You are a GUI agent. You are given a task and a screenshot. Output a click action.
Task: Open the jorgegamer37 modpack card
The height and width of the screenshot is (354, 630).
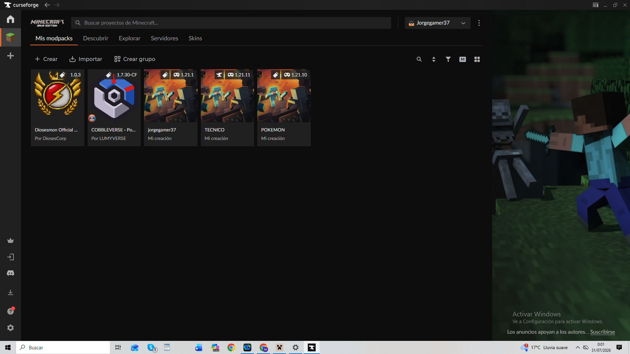171,108
